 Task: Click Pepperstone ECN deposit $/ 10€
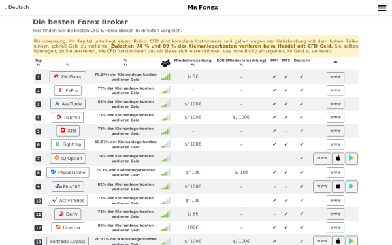[241, 172]
